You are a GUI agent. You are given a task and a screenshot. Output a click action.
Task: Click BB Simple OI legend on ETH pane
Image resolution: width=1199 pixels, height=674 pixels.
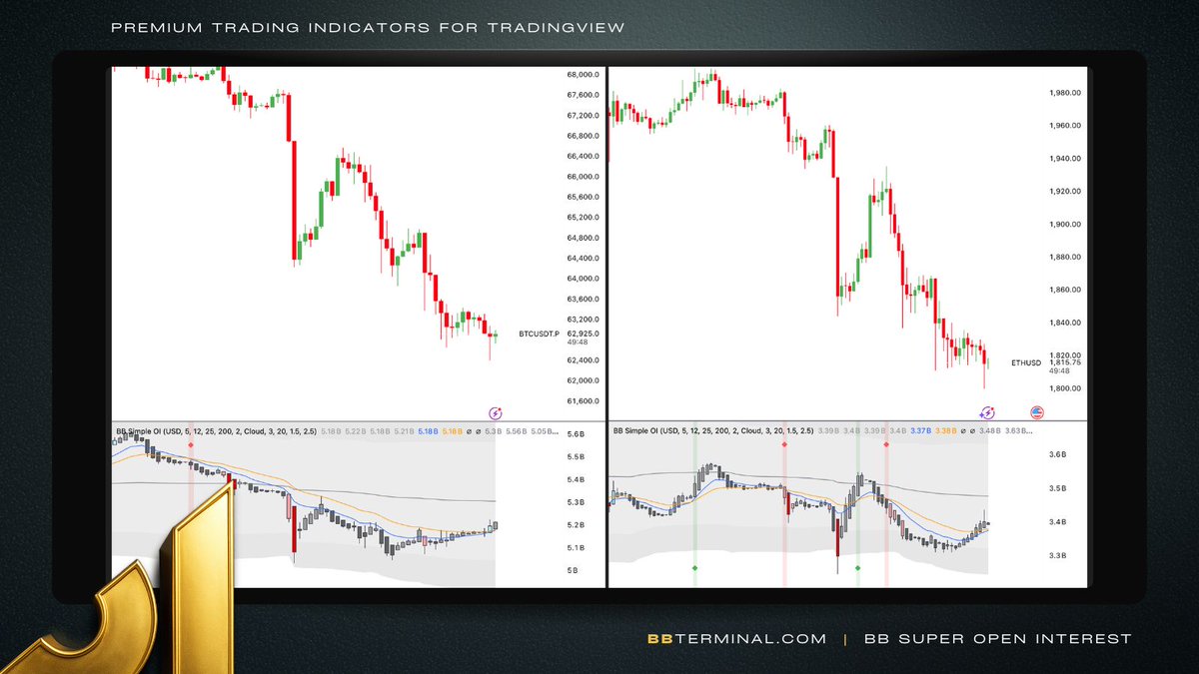click(713, 431)
